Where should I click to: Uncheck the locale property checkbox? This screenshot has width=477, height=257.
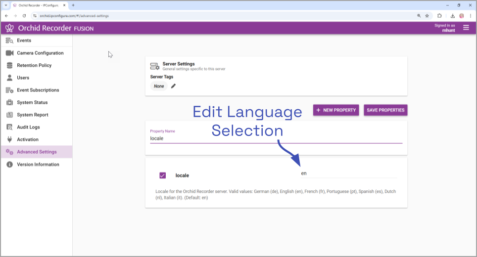162,175
